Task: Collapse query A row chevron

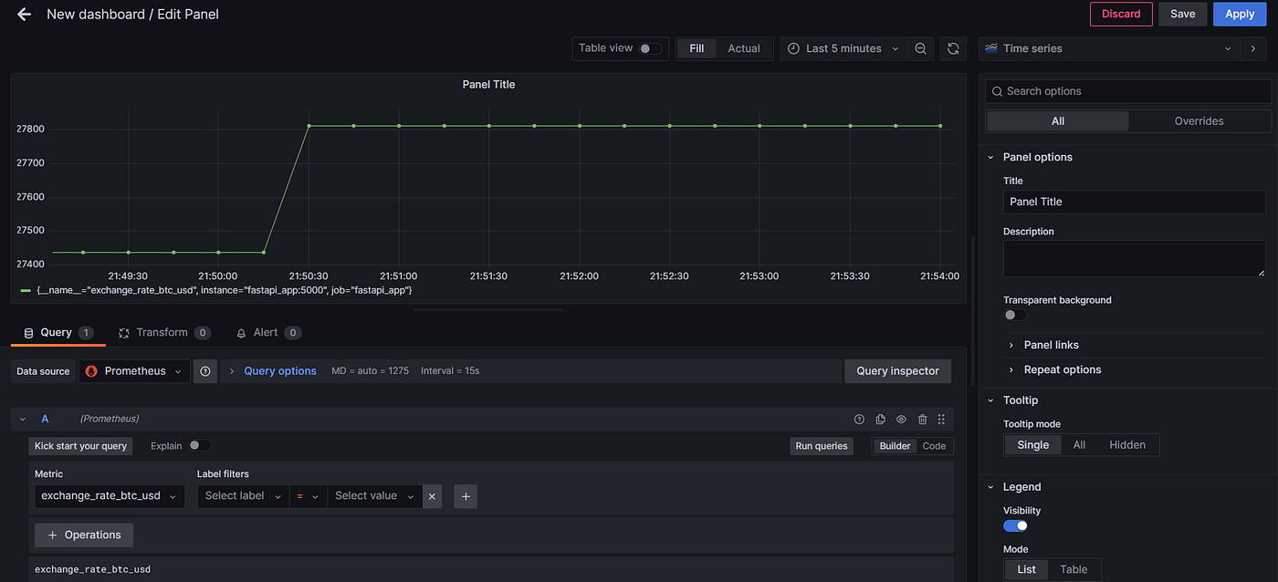Action: point(23,420)
